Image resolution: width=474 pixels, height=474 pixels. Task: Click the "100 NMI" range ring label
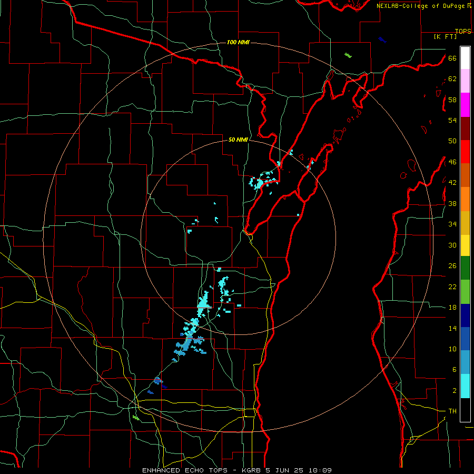tap(238, 42)
